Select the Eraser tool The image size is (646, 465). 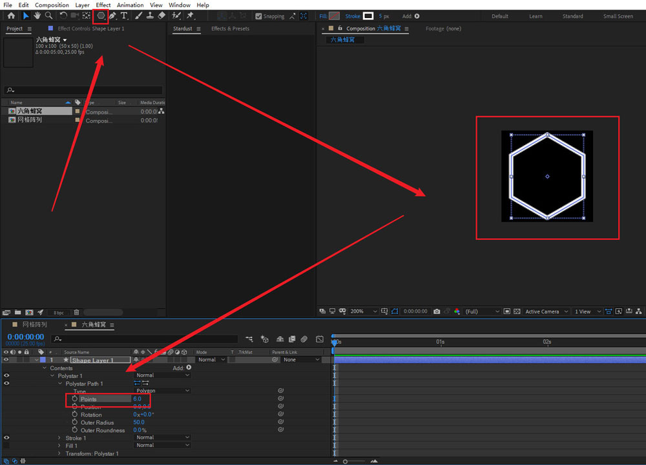tap(161, 15)
